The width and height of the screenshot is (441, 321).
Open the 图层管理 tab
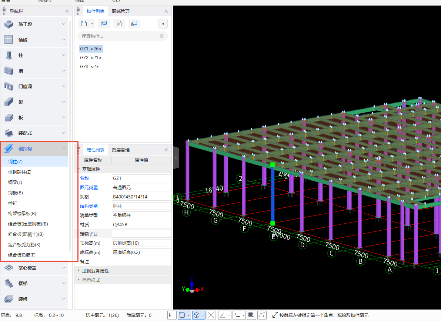tap(121, 150)
